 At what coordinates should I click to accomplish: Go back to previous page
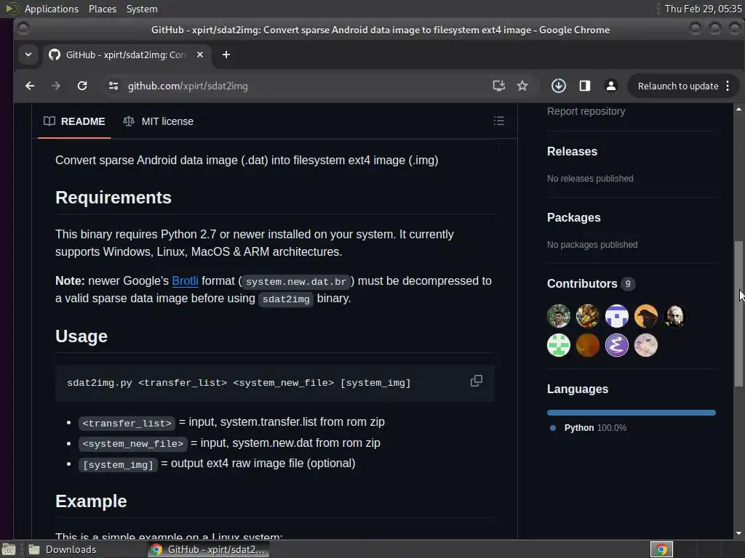(30, 86)
